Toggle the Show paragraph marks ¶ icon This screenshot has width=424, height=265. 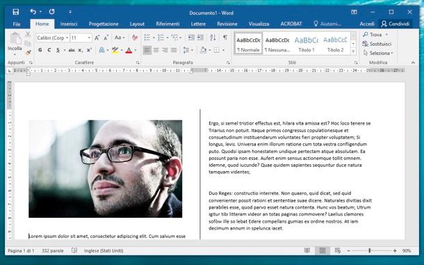pos(225,38)
